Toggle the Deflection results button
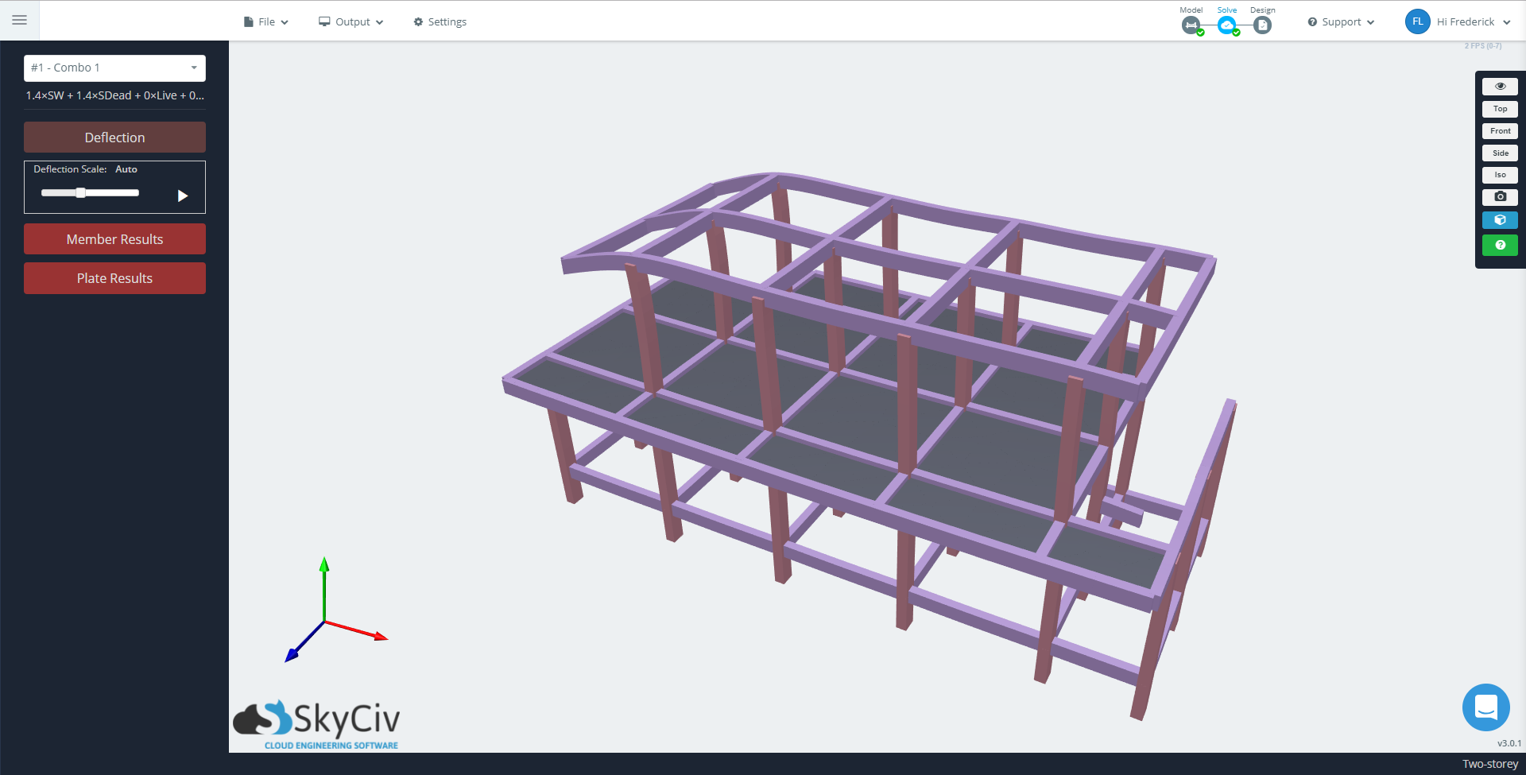This screenshot has height=775, width=1526. pos(114,138)
